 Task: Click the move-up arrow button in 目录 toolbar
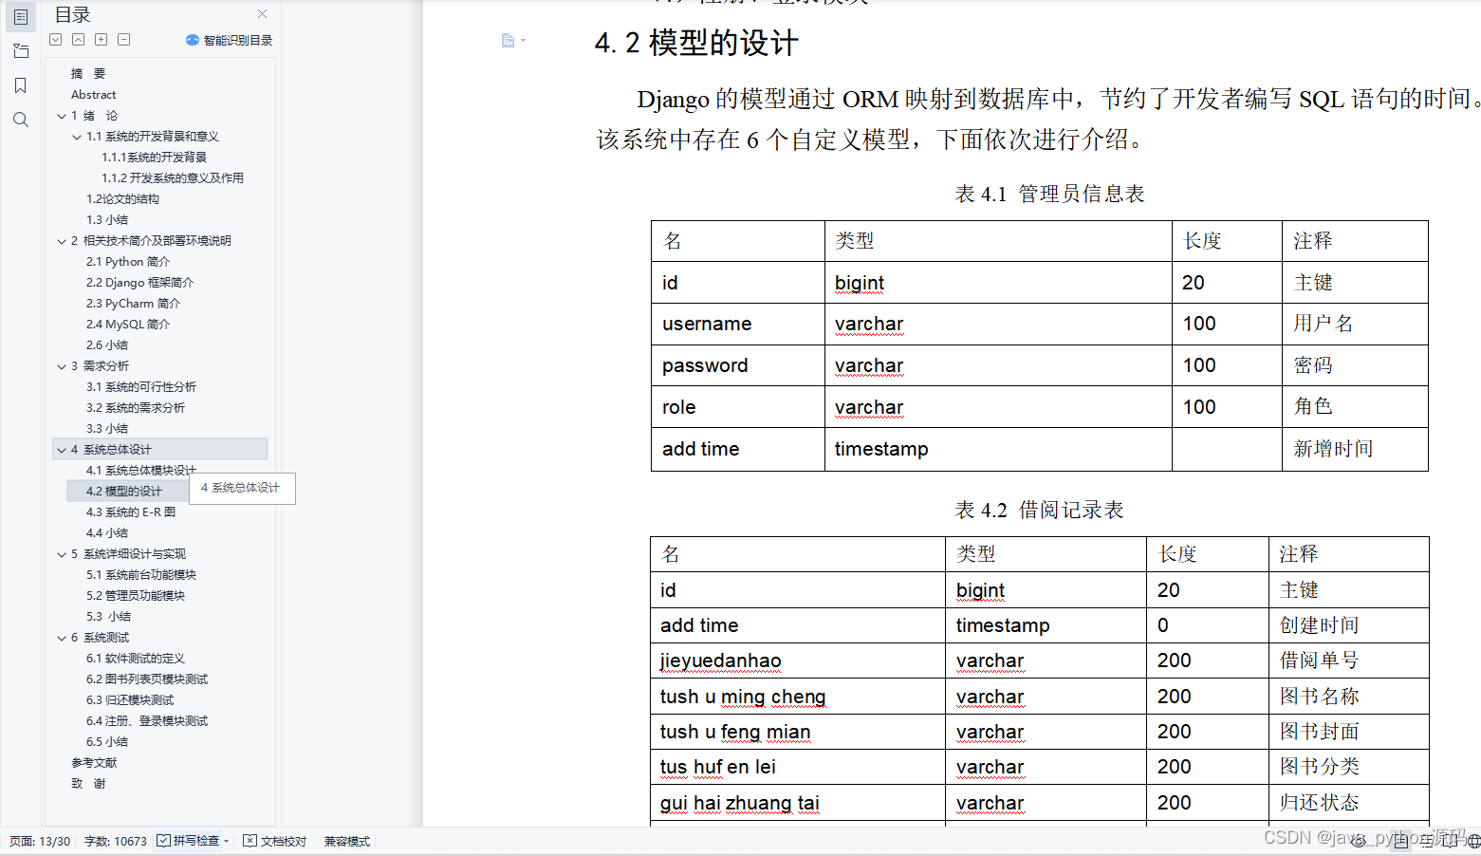point(79,40)
